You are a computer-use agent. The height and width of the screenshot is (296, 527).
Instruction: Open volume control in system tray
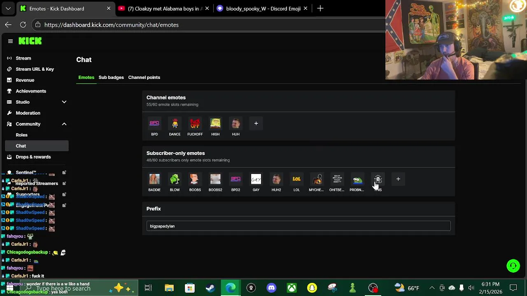coord(471,288)
